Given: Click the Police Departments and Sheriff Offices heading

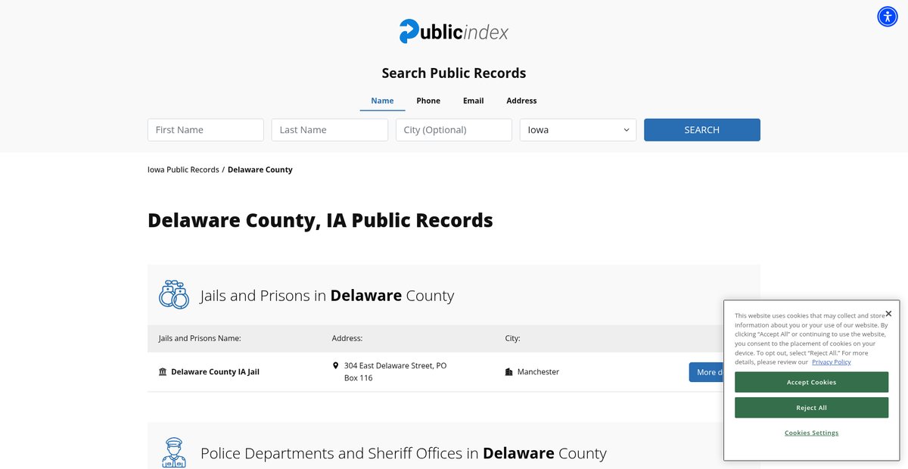Looking at the screenshot, I should tap(403, 453).
